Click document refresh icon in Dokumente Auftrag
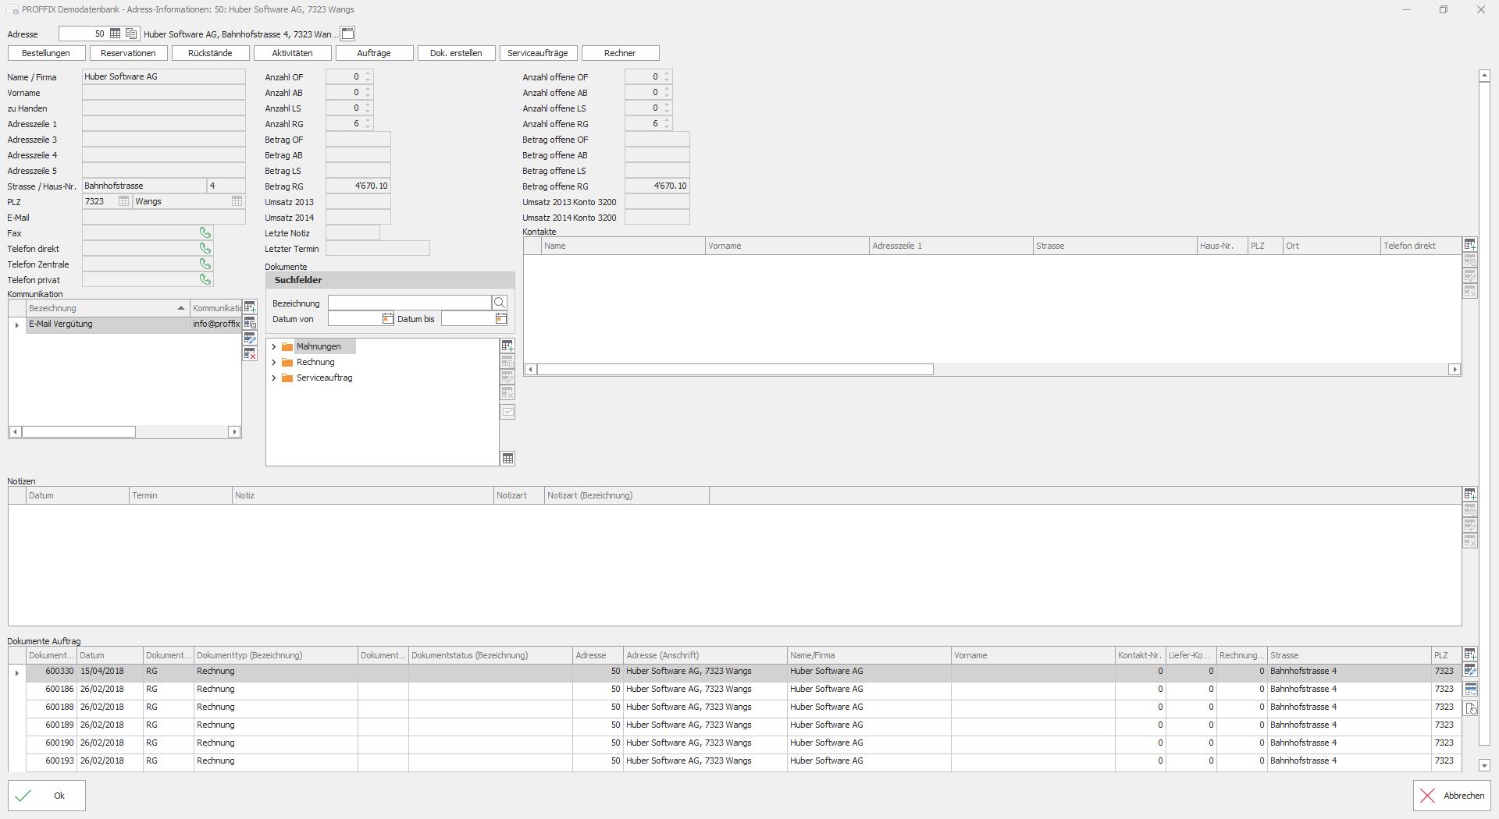 (1471, 708)
